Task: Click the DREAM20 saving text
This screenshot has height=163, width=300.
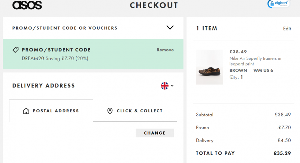Action: [55, 58]
